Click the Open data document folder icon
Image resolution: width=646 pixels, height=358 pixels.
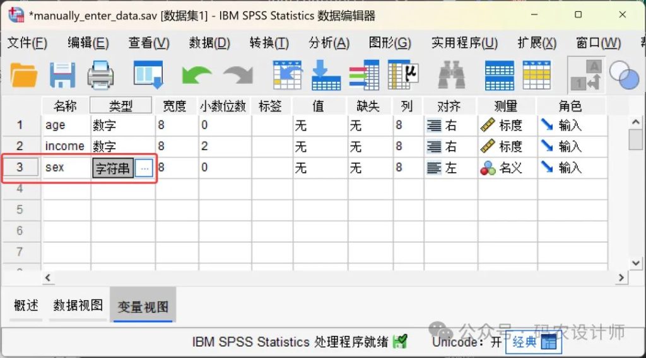click(x=24, y=75)
